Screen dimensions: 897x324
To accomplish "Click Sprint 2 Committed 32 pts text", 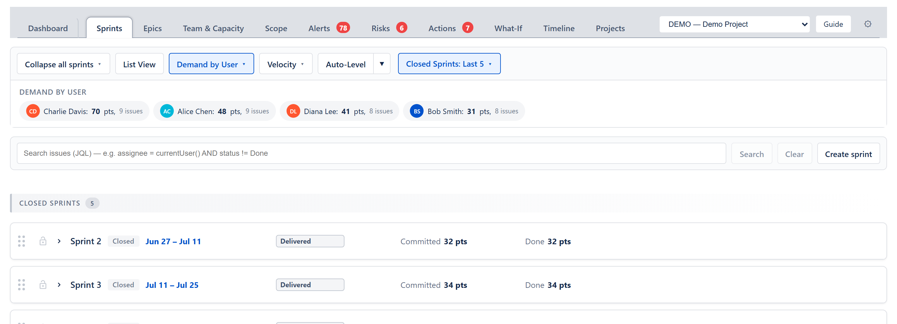I will (x=434, y=241).
